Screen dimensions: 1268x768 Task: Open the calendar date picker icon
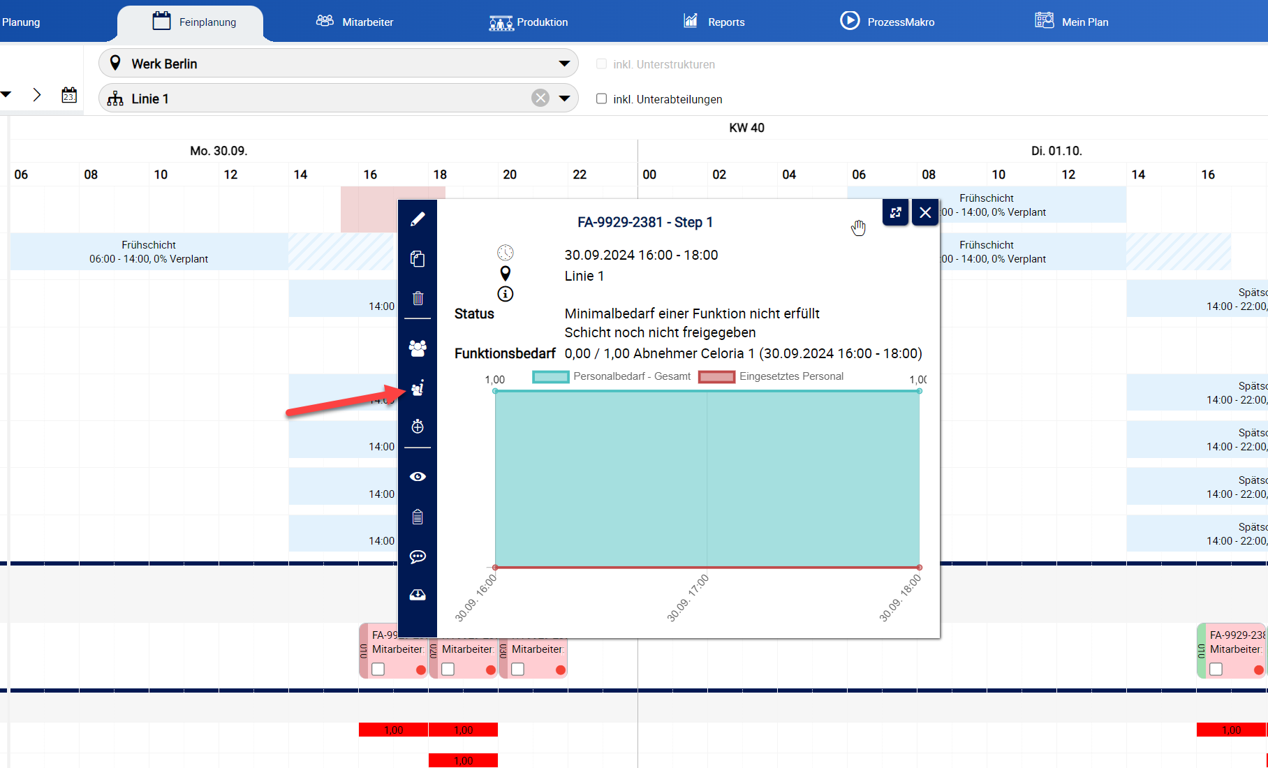[69, 95]
